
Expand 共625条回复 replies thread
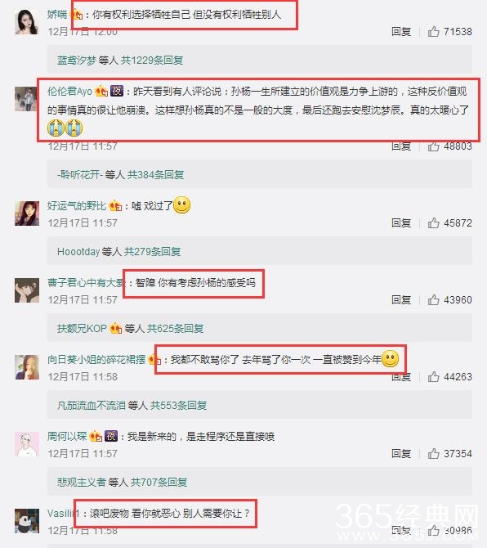tap(175, 328)
